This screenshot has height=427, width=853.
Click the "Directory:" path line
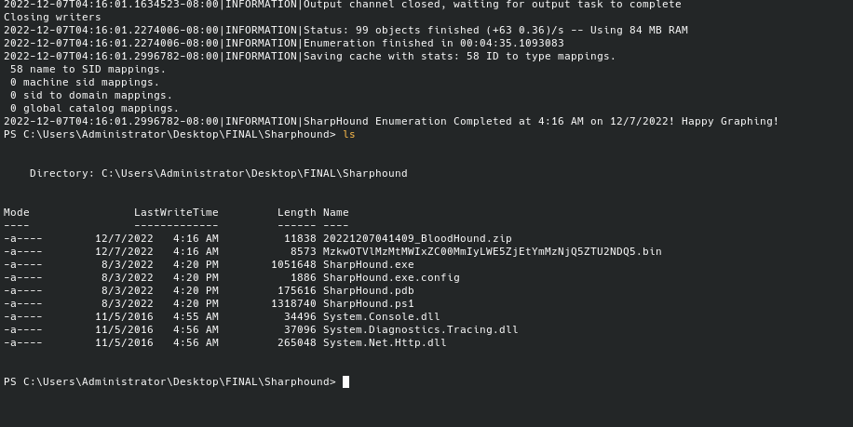[218, 173]
